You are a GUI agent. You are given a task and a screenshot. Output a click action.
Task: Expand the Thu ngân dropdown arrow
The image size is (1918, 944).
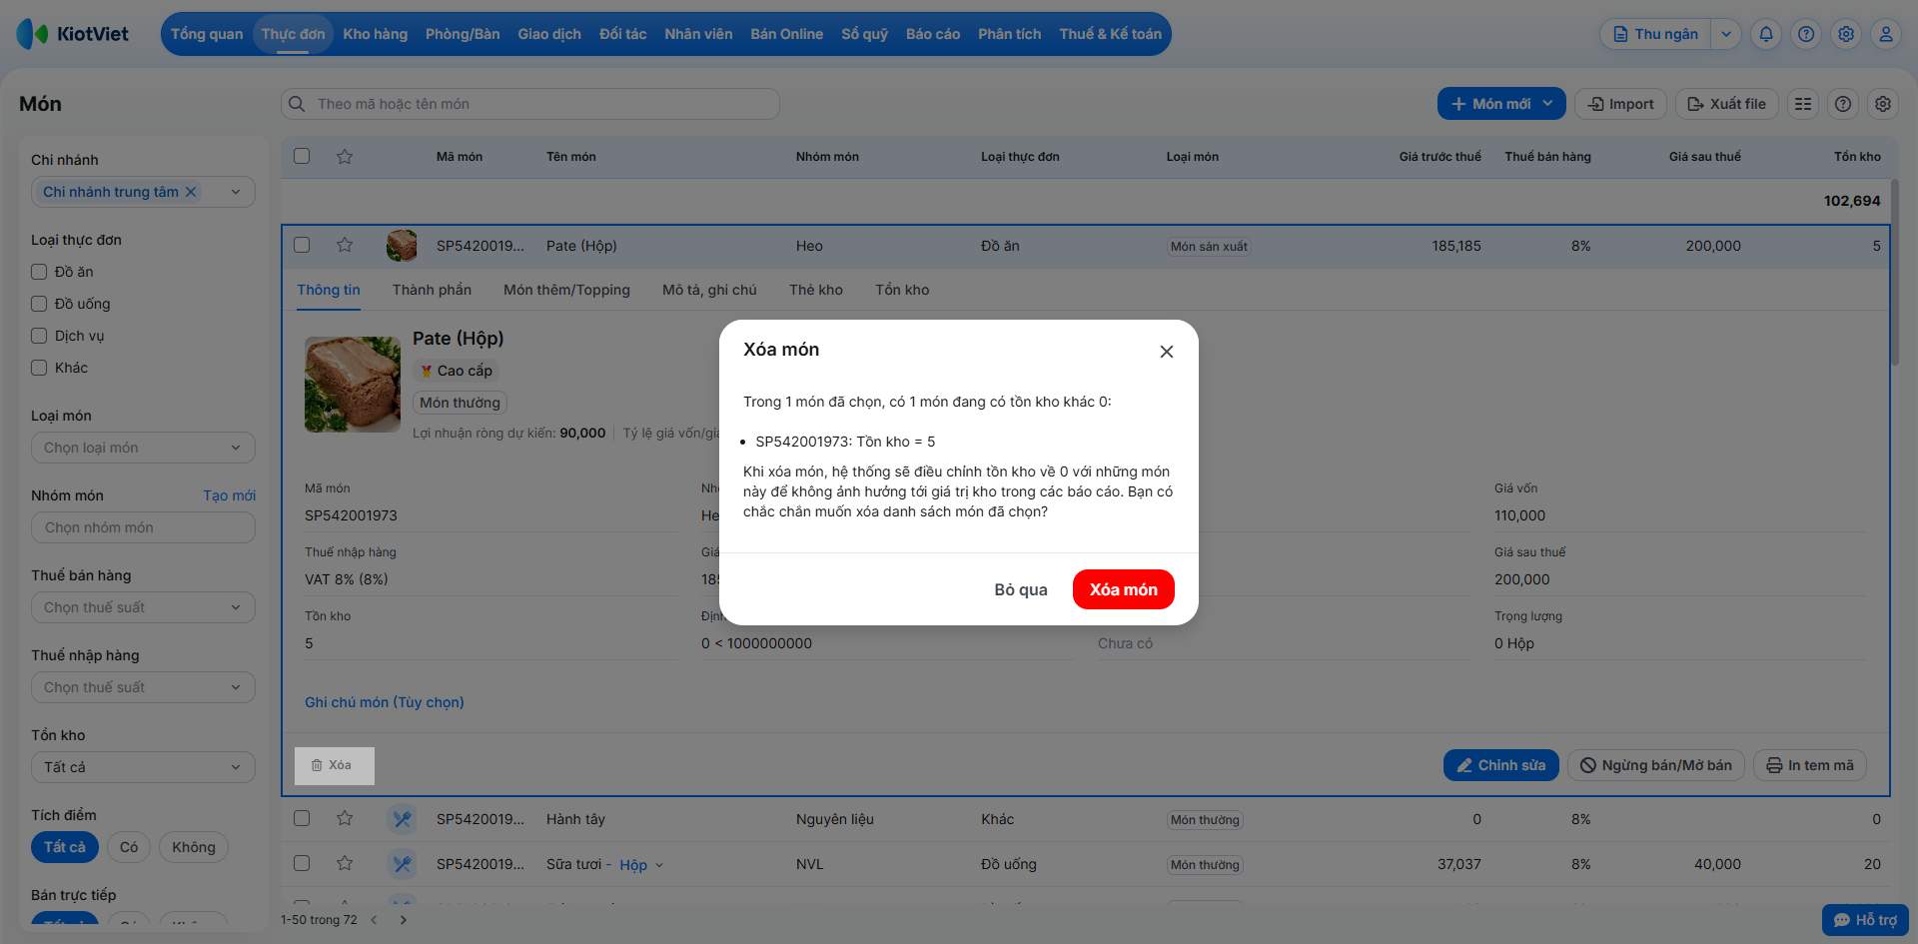1726,34
